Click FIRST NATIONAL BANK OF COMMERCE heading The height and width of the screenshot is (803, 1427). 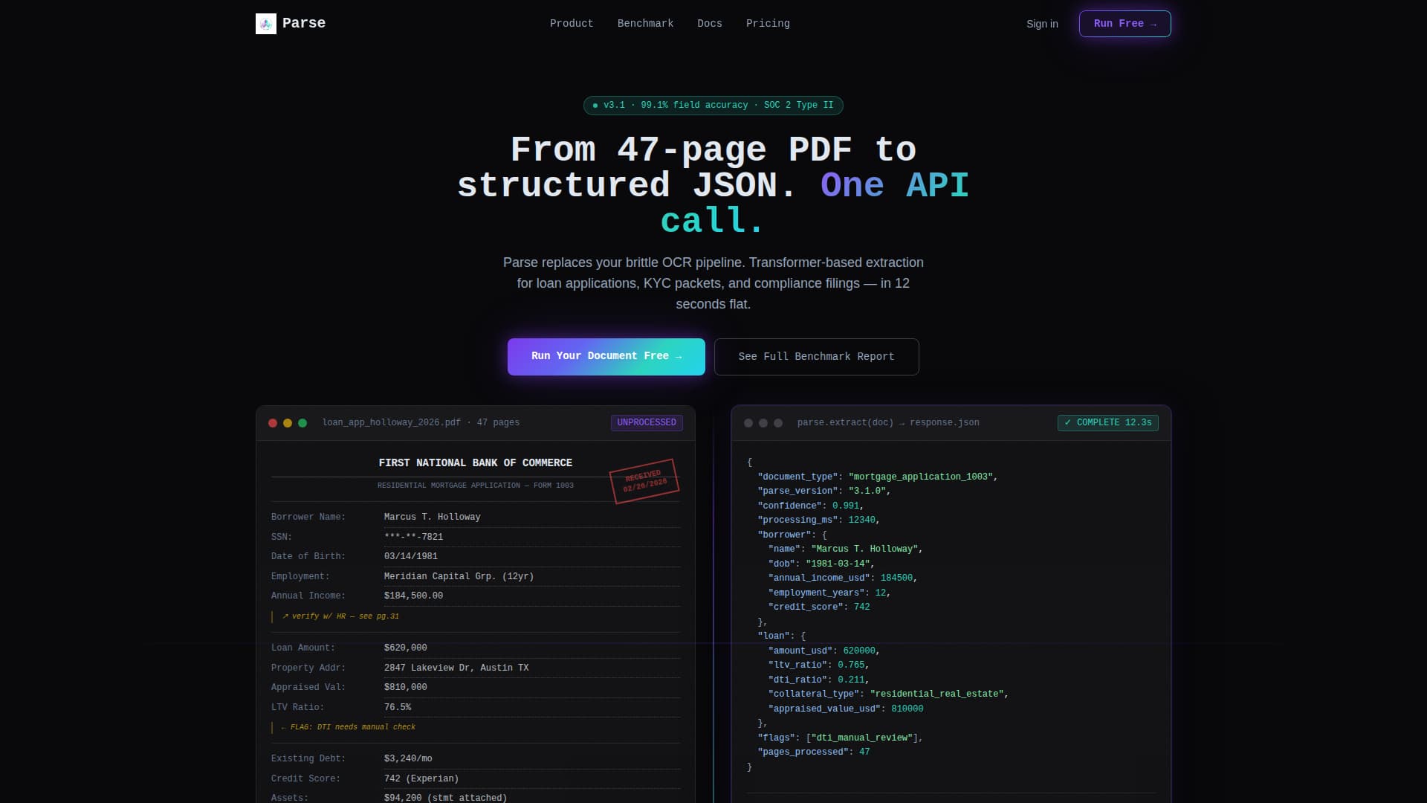(x=476, y=463)
